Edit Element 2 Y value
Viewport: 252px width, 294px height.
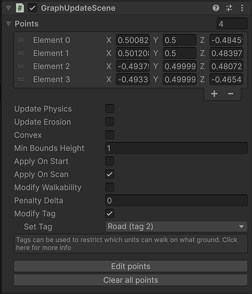point(180,66)
